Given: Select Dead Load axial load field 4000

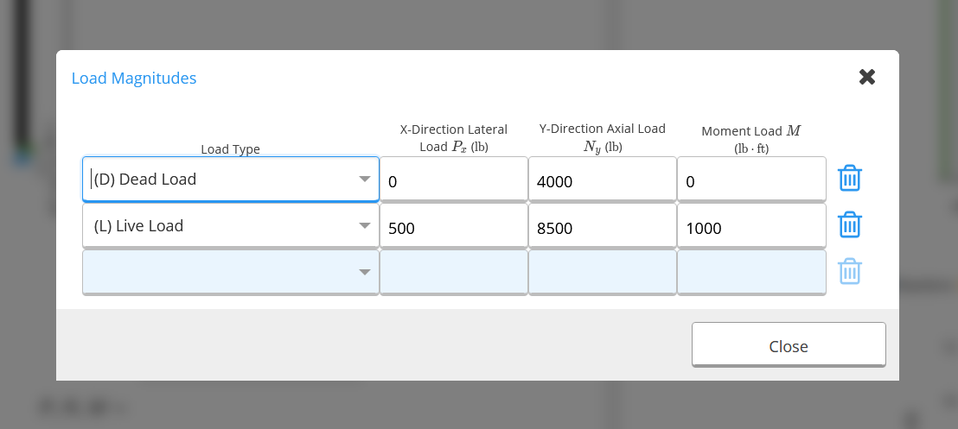Looking at the screenshot, I should 603,179.
